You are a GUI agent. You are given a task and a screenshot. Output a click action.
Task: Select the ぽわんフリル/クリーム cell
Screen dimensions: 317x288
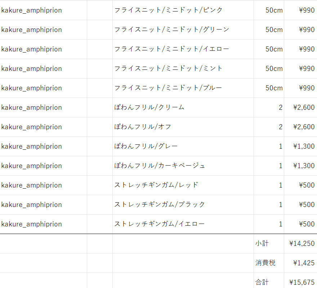183,107
